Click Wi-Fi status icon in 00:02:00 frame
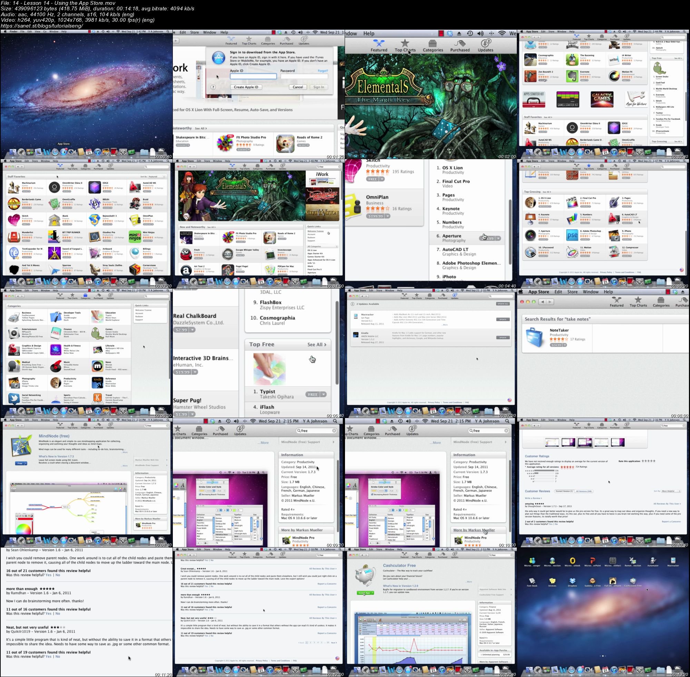 point(502,33)
